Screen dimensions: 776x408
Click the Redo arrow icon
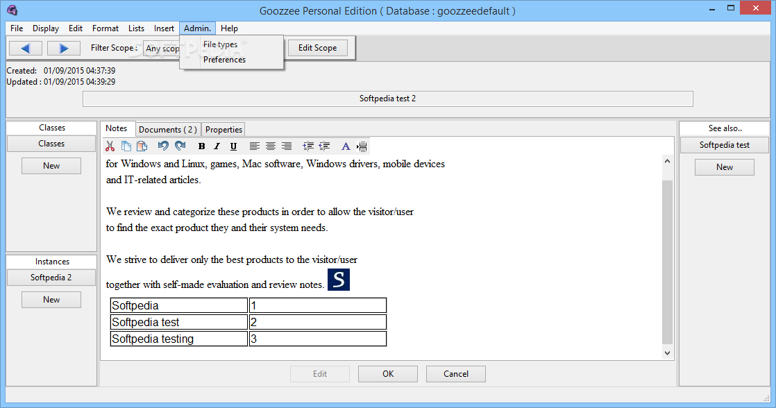[x=180, y=146]
